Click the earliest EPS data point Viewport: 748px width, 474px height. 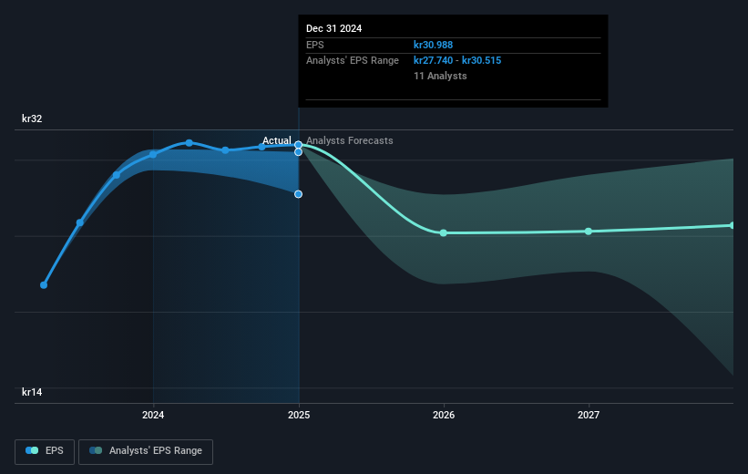44,285
